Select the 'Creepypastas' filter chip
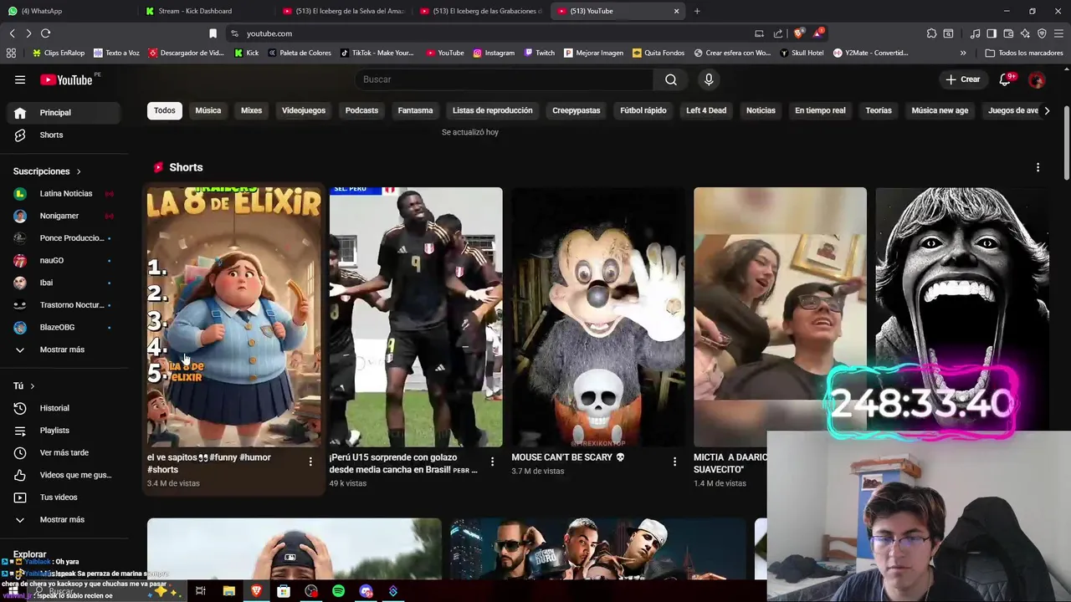Screen dimensions: 1071x602 coord(576,110)
